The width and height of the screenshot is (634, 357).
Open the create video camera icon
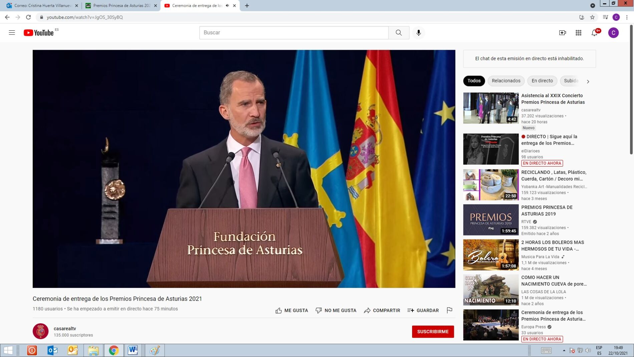pyautogui.click(x=562, y=33)
